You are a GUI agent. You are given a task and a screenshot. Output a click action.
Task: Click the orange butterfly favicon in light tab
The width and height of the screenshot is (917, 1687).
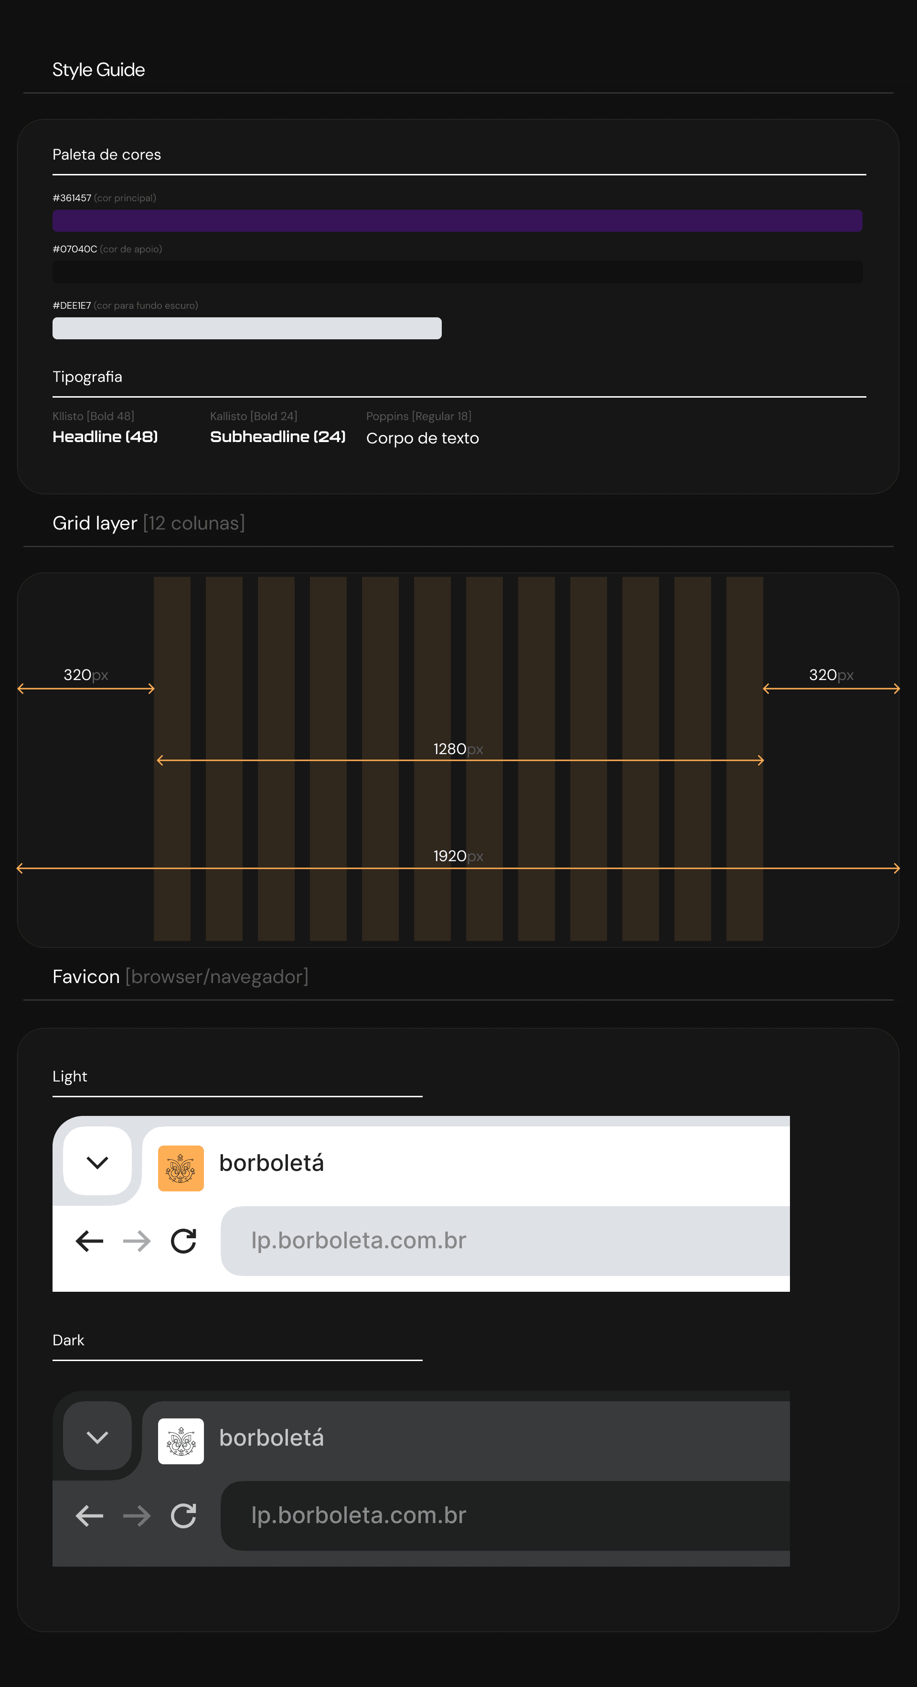181,1168
